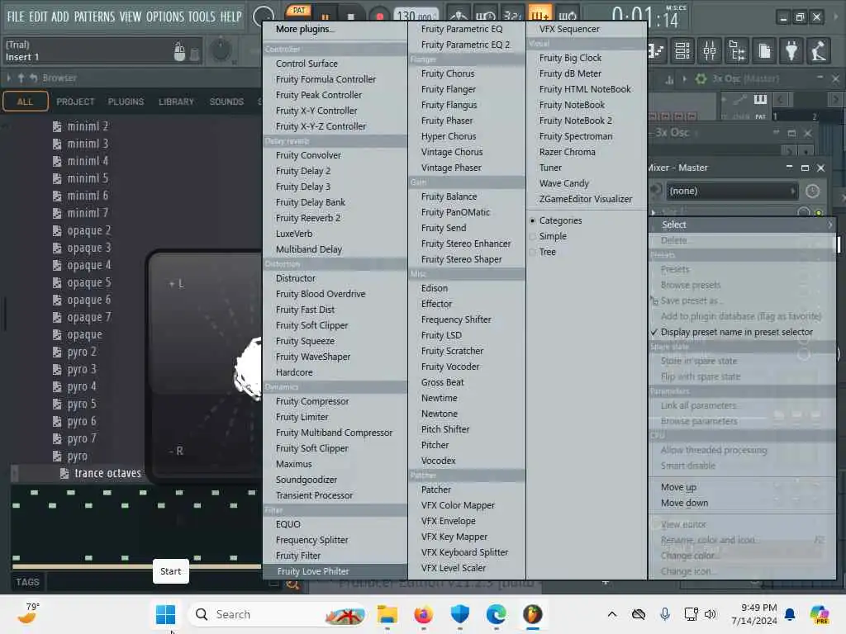Open the tempo tapper icon
846x634 pixels.
point(819,50)
